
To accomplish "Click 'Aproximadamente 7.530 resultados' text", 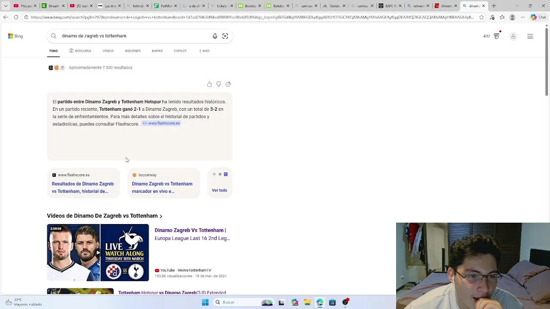I will 101,67.
